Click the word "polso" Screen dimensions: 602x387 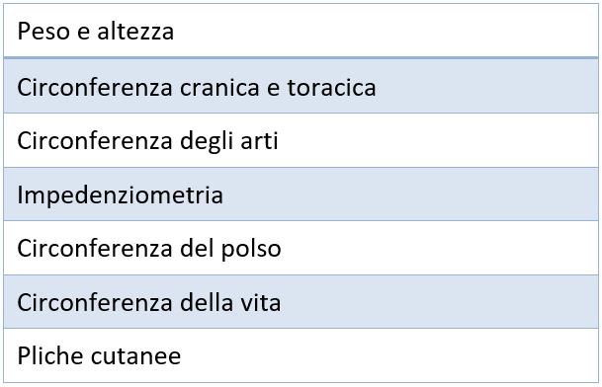coord(251,250)
